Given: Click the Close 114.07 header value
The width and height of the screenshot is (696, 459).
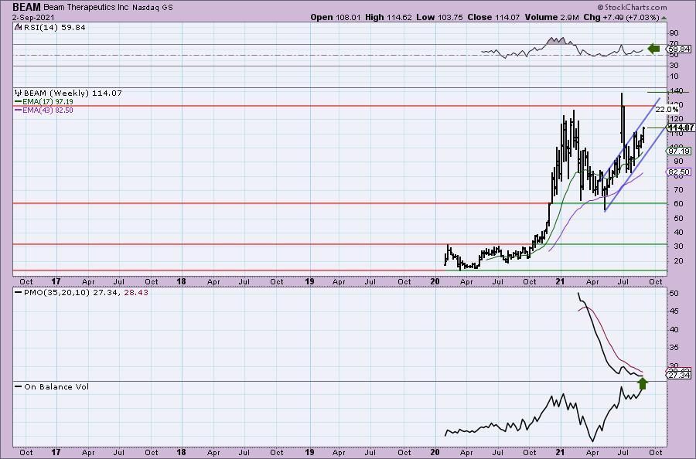Looking at the screenshot, I should point(493,17).
